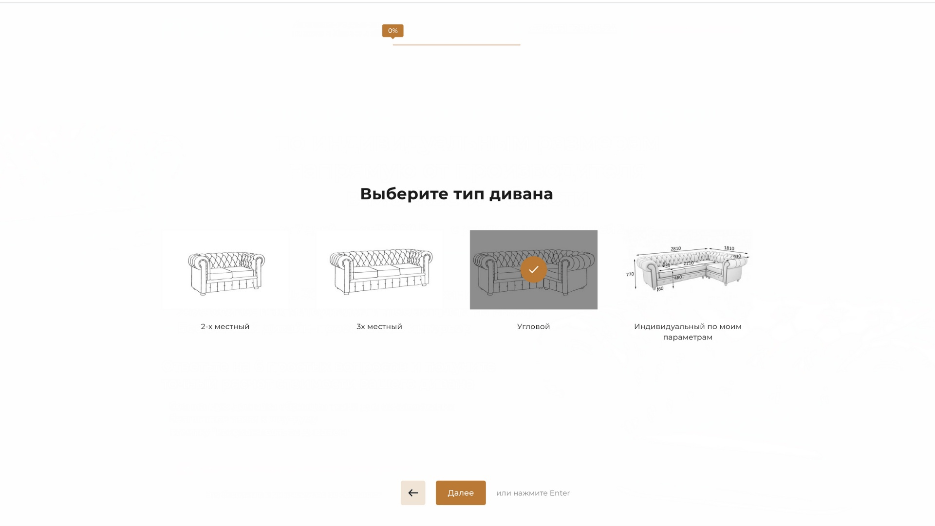Screen dimensions: 935x526
Task: Click the 770 height dimension on diagram
Action: [x=630, y=274]
